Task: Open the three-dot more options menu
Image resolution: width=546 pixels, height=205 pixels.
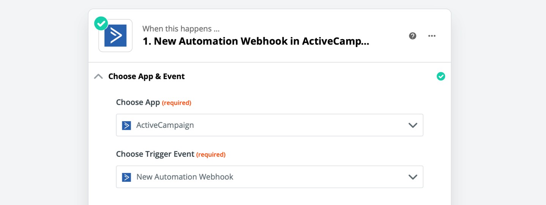Action: coord(432,36)
